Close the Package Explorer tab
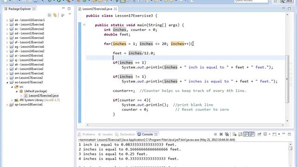297x167 pixels. pyautogui.click(x=34, y=9)
